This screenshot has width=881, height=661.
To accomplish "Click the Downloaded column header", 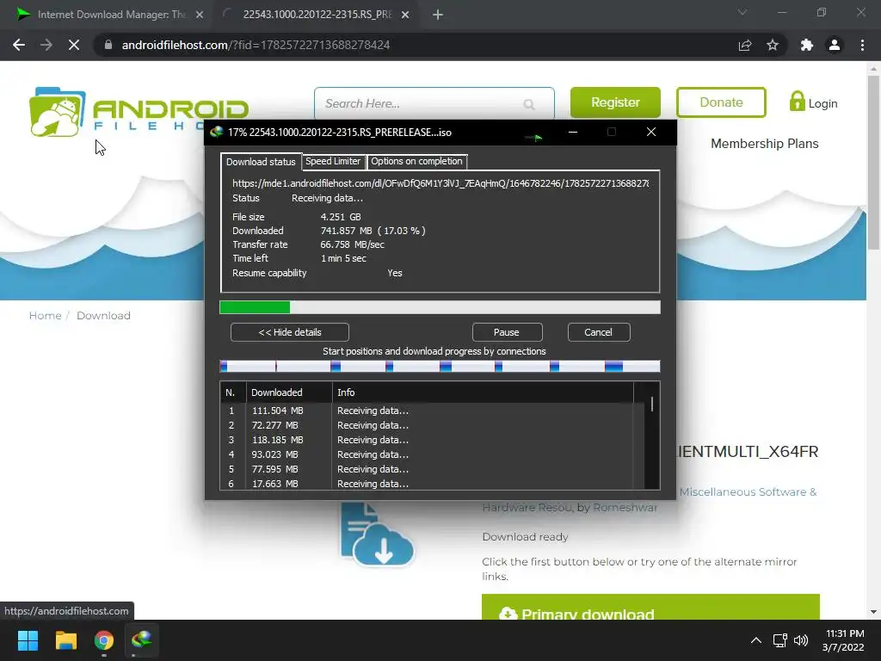I will (x=289, y=392).
